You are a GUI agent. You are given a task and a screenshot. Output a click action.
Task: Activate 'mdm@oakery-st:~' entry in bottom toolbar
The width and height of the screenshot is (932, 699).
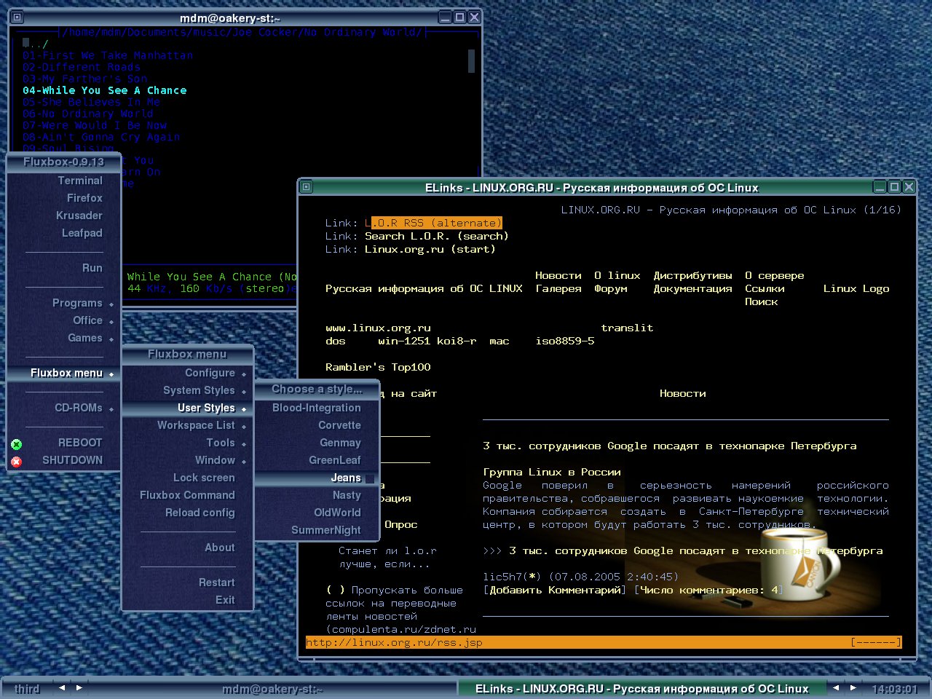tap(272, 688)
